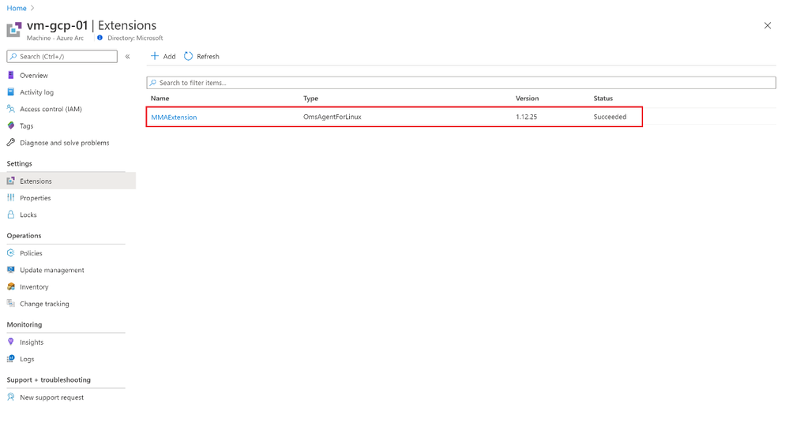Click the Logs icon

pyautogui.click(x=10, y=359)
